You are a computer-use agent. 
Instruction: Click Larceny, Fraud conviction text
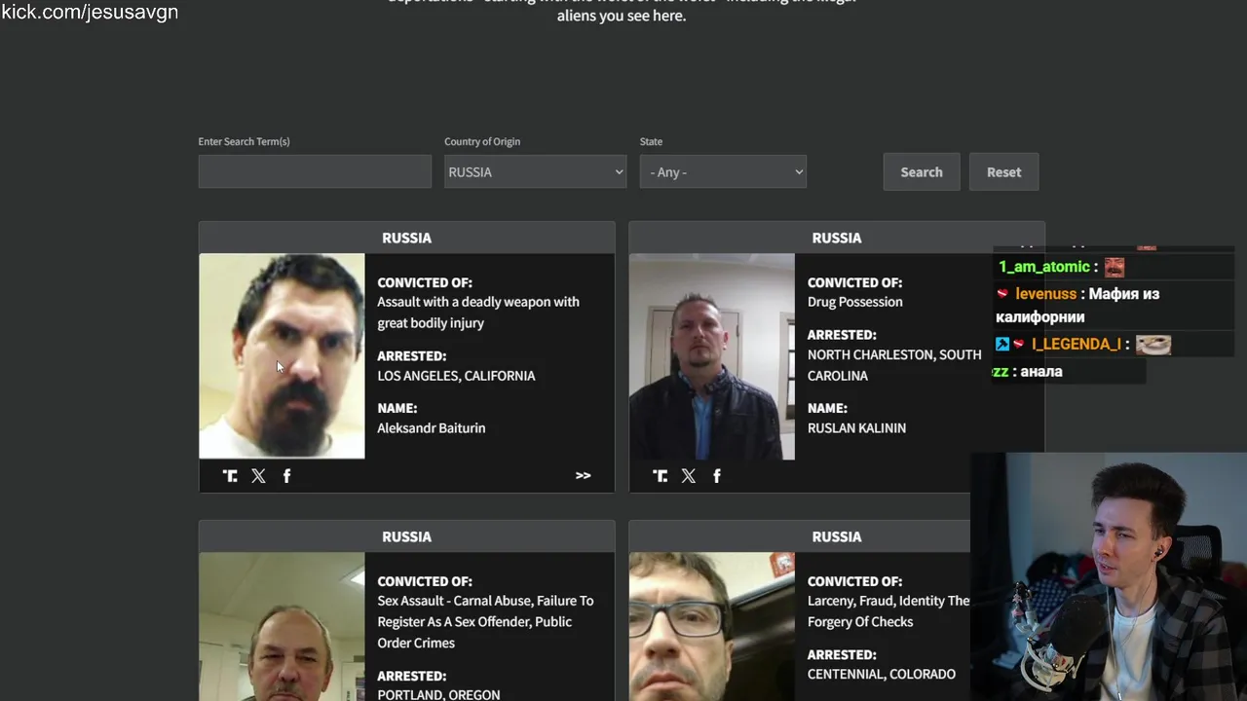click(x=888, y=611)
